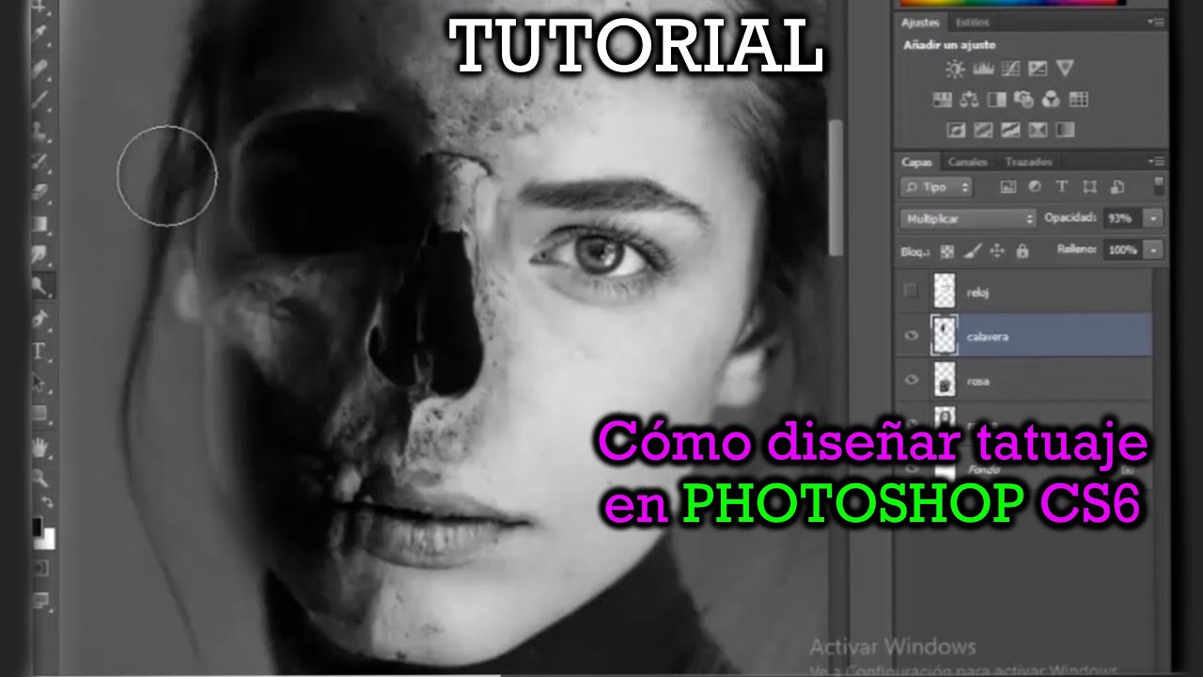The image size is (1203, 677).
Task: Swap foreground and background colors
Action: click(x=49, y=503)
